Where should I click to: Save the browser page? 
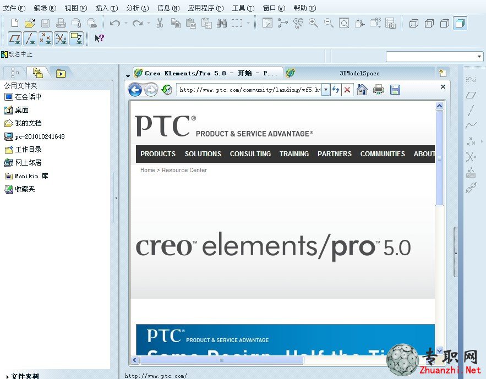[395, 90]
